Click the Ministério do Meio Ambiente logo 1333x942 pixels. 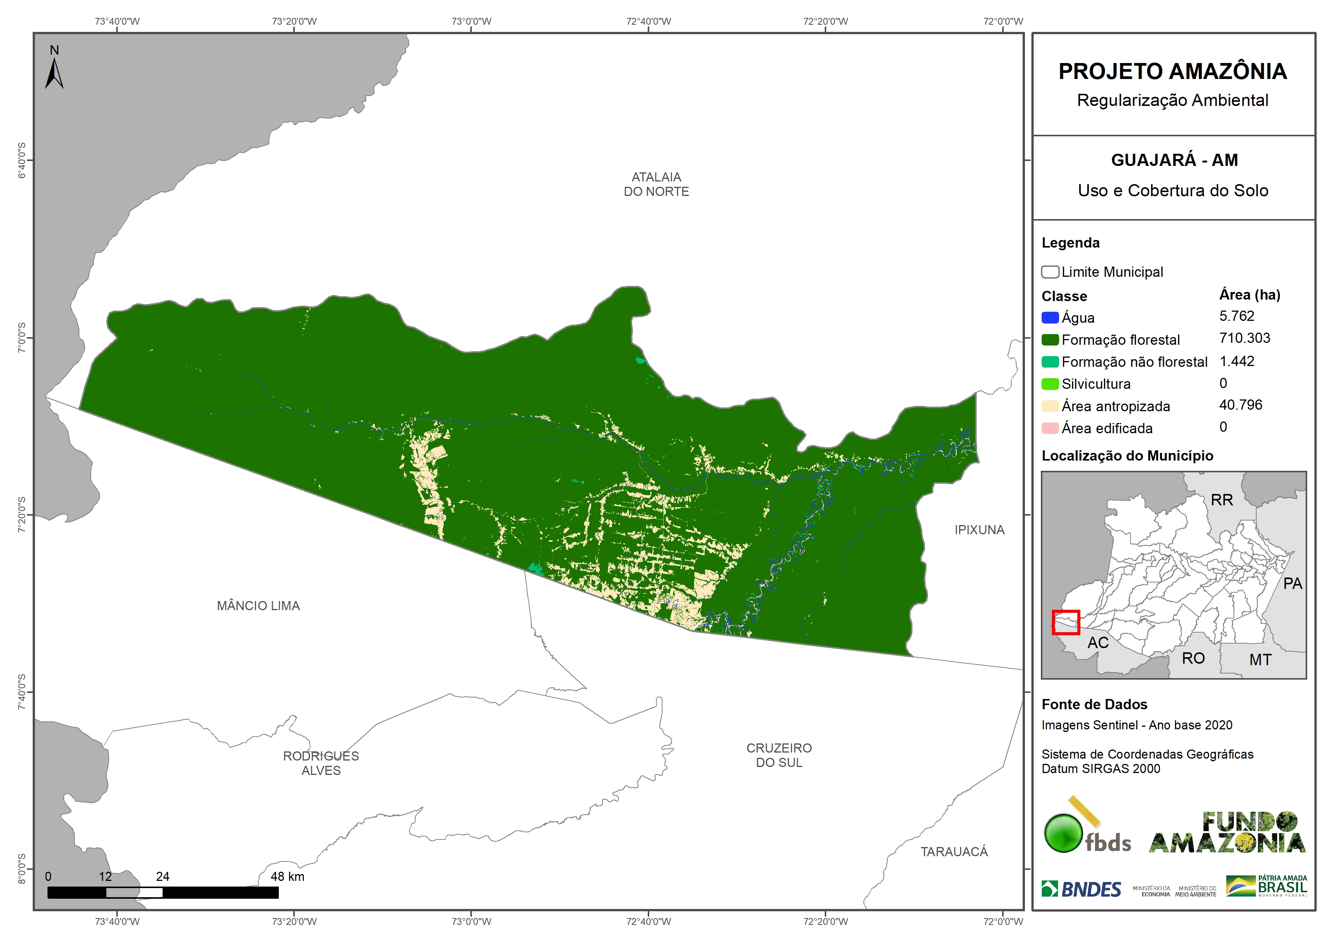click(1195, 891)
